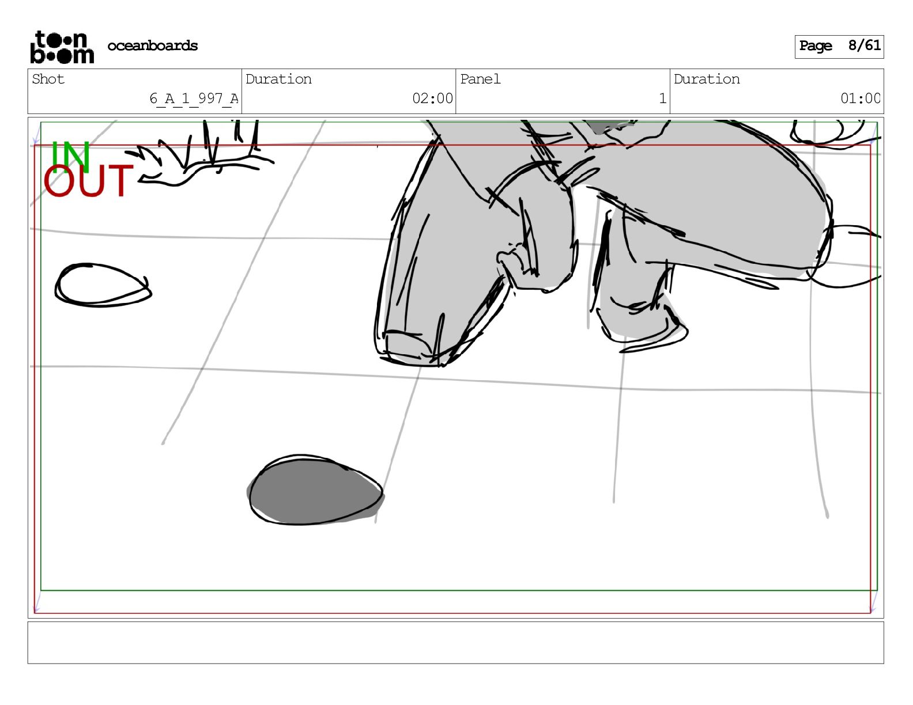Click the storyboard panel thumbnail drawing
Image resolution: width=913 pixels, height=705 pixels.
[455, 367]
